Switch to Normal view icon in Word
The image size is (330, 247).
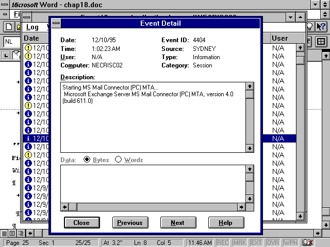tap(4, 233)
